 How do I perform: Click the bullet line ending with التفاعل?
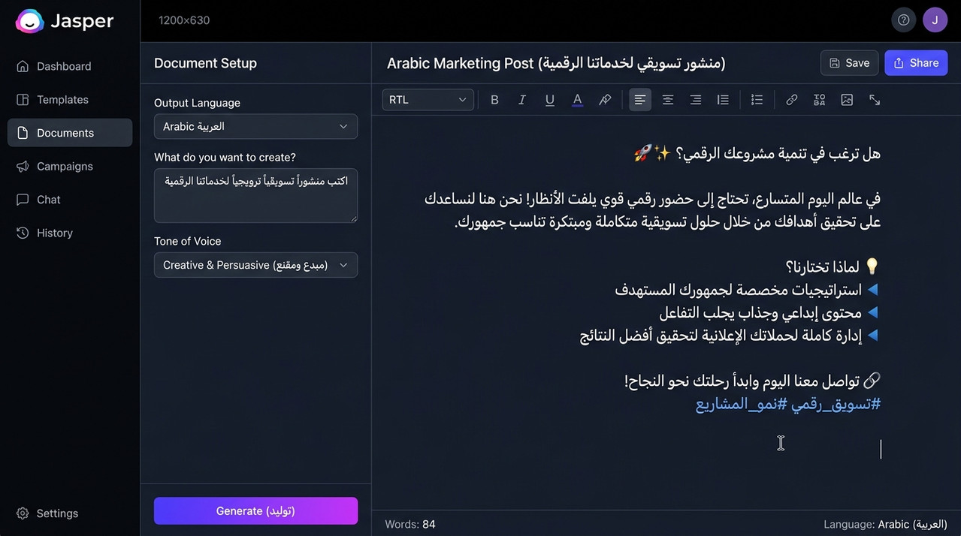pyautogui.click(x=770, y=312)
